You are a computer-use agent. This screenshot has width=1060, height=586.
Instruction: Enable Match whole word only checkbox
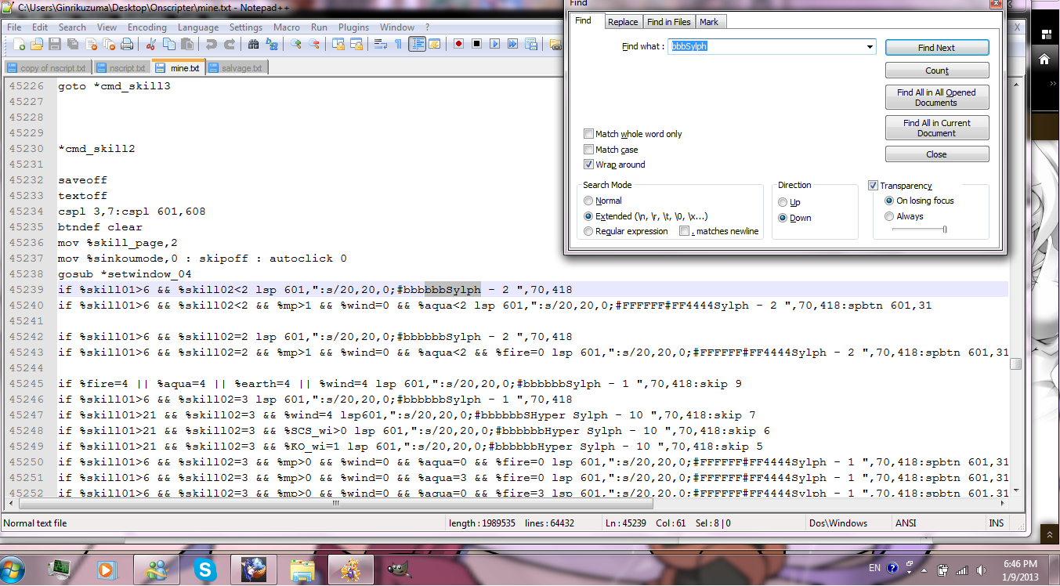click(588, 134)
